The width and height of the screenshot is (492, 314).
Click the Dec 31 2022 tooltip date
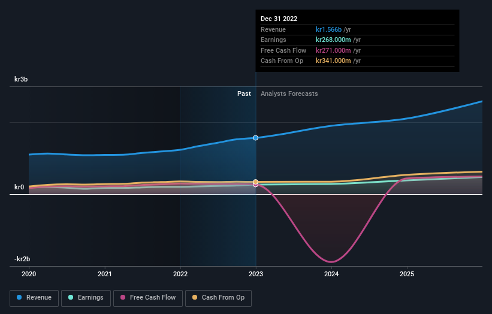(279, 19)
